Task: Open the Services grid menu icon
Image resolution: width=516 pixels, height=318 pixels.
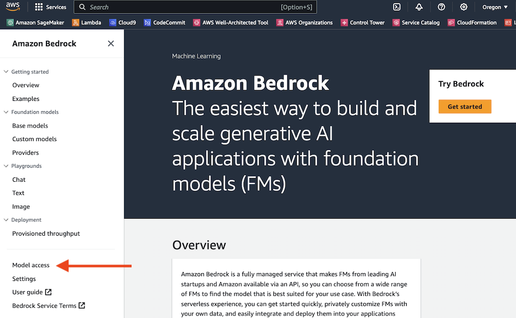Action: tap(39, 7)
